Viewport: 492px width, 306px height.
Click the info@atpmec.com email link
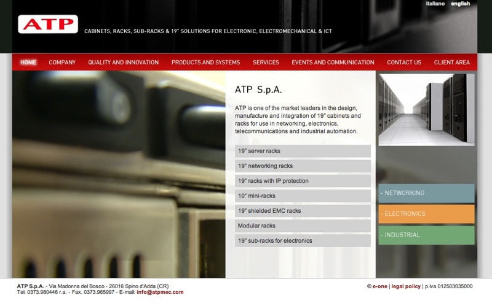pos(160,292)
